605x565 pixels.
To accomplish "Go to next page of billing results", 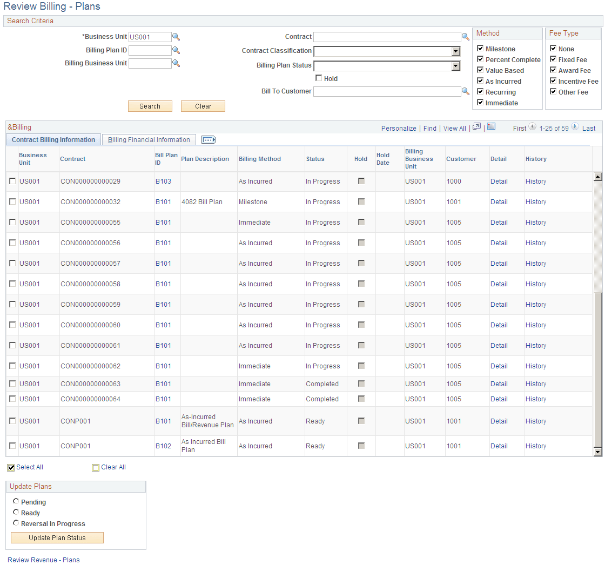I will tap(574, 127).
